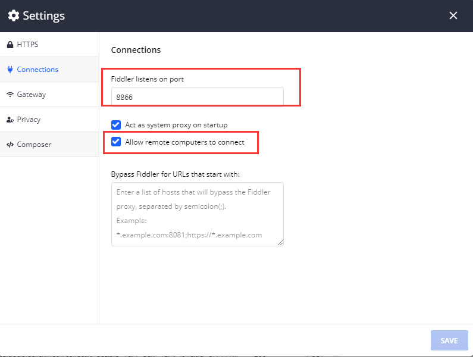This screenshot has width=473, height=357.
Task: Click the Allow remote computers label text
Action: (184, 142)
